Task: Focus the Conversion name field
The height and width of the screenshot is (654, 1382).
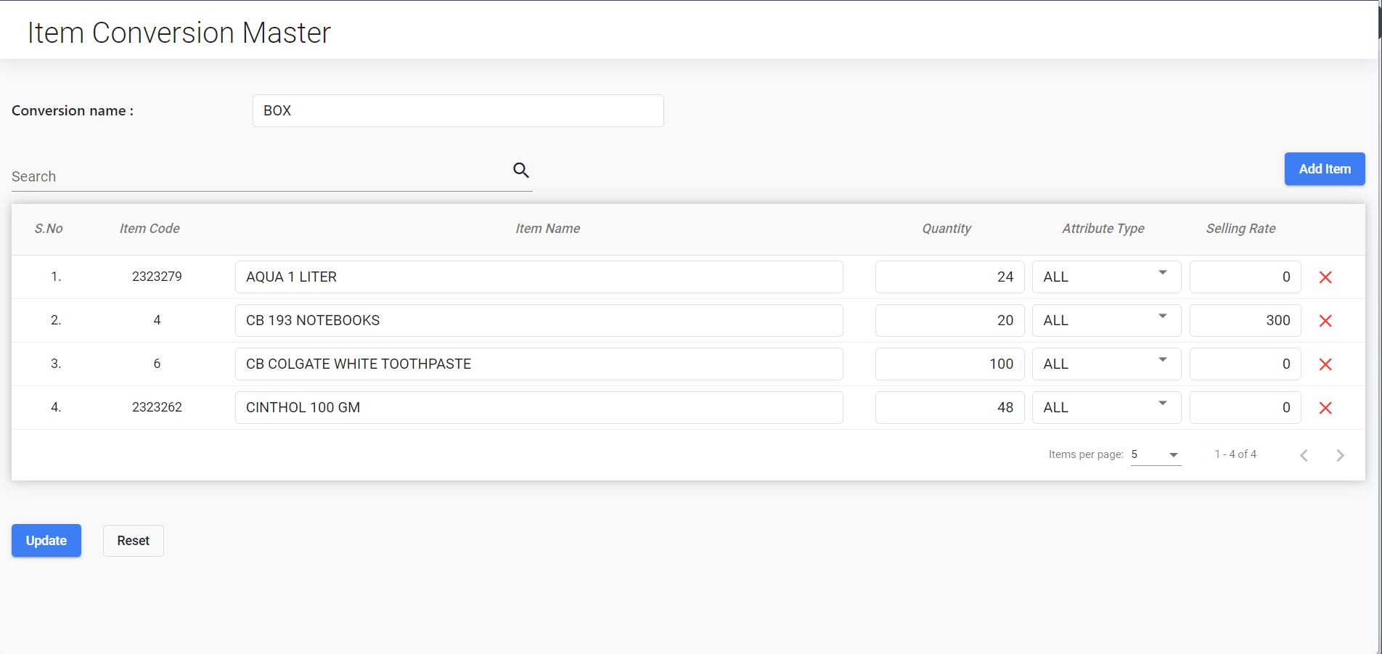Action: (x=458, y=110)
